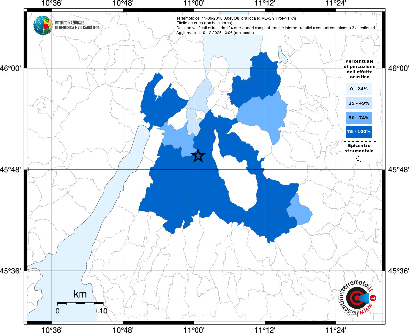The image size is (409, 333).
Task: Click the Istituto Nazionale di Geofisica text
Action: pos(77,25)
